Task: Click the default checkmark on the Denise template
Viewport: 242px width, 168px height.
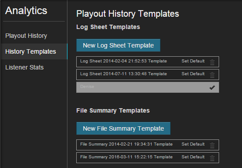Action: click(x=212, y=88)
